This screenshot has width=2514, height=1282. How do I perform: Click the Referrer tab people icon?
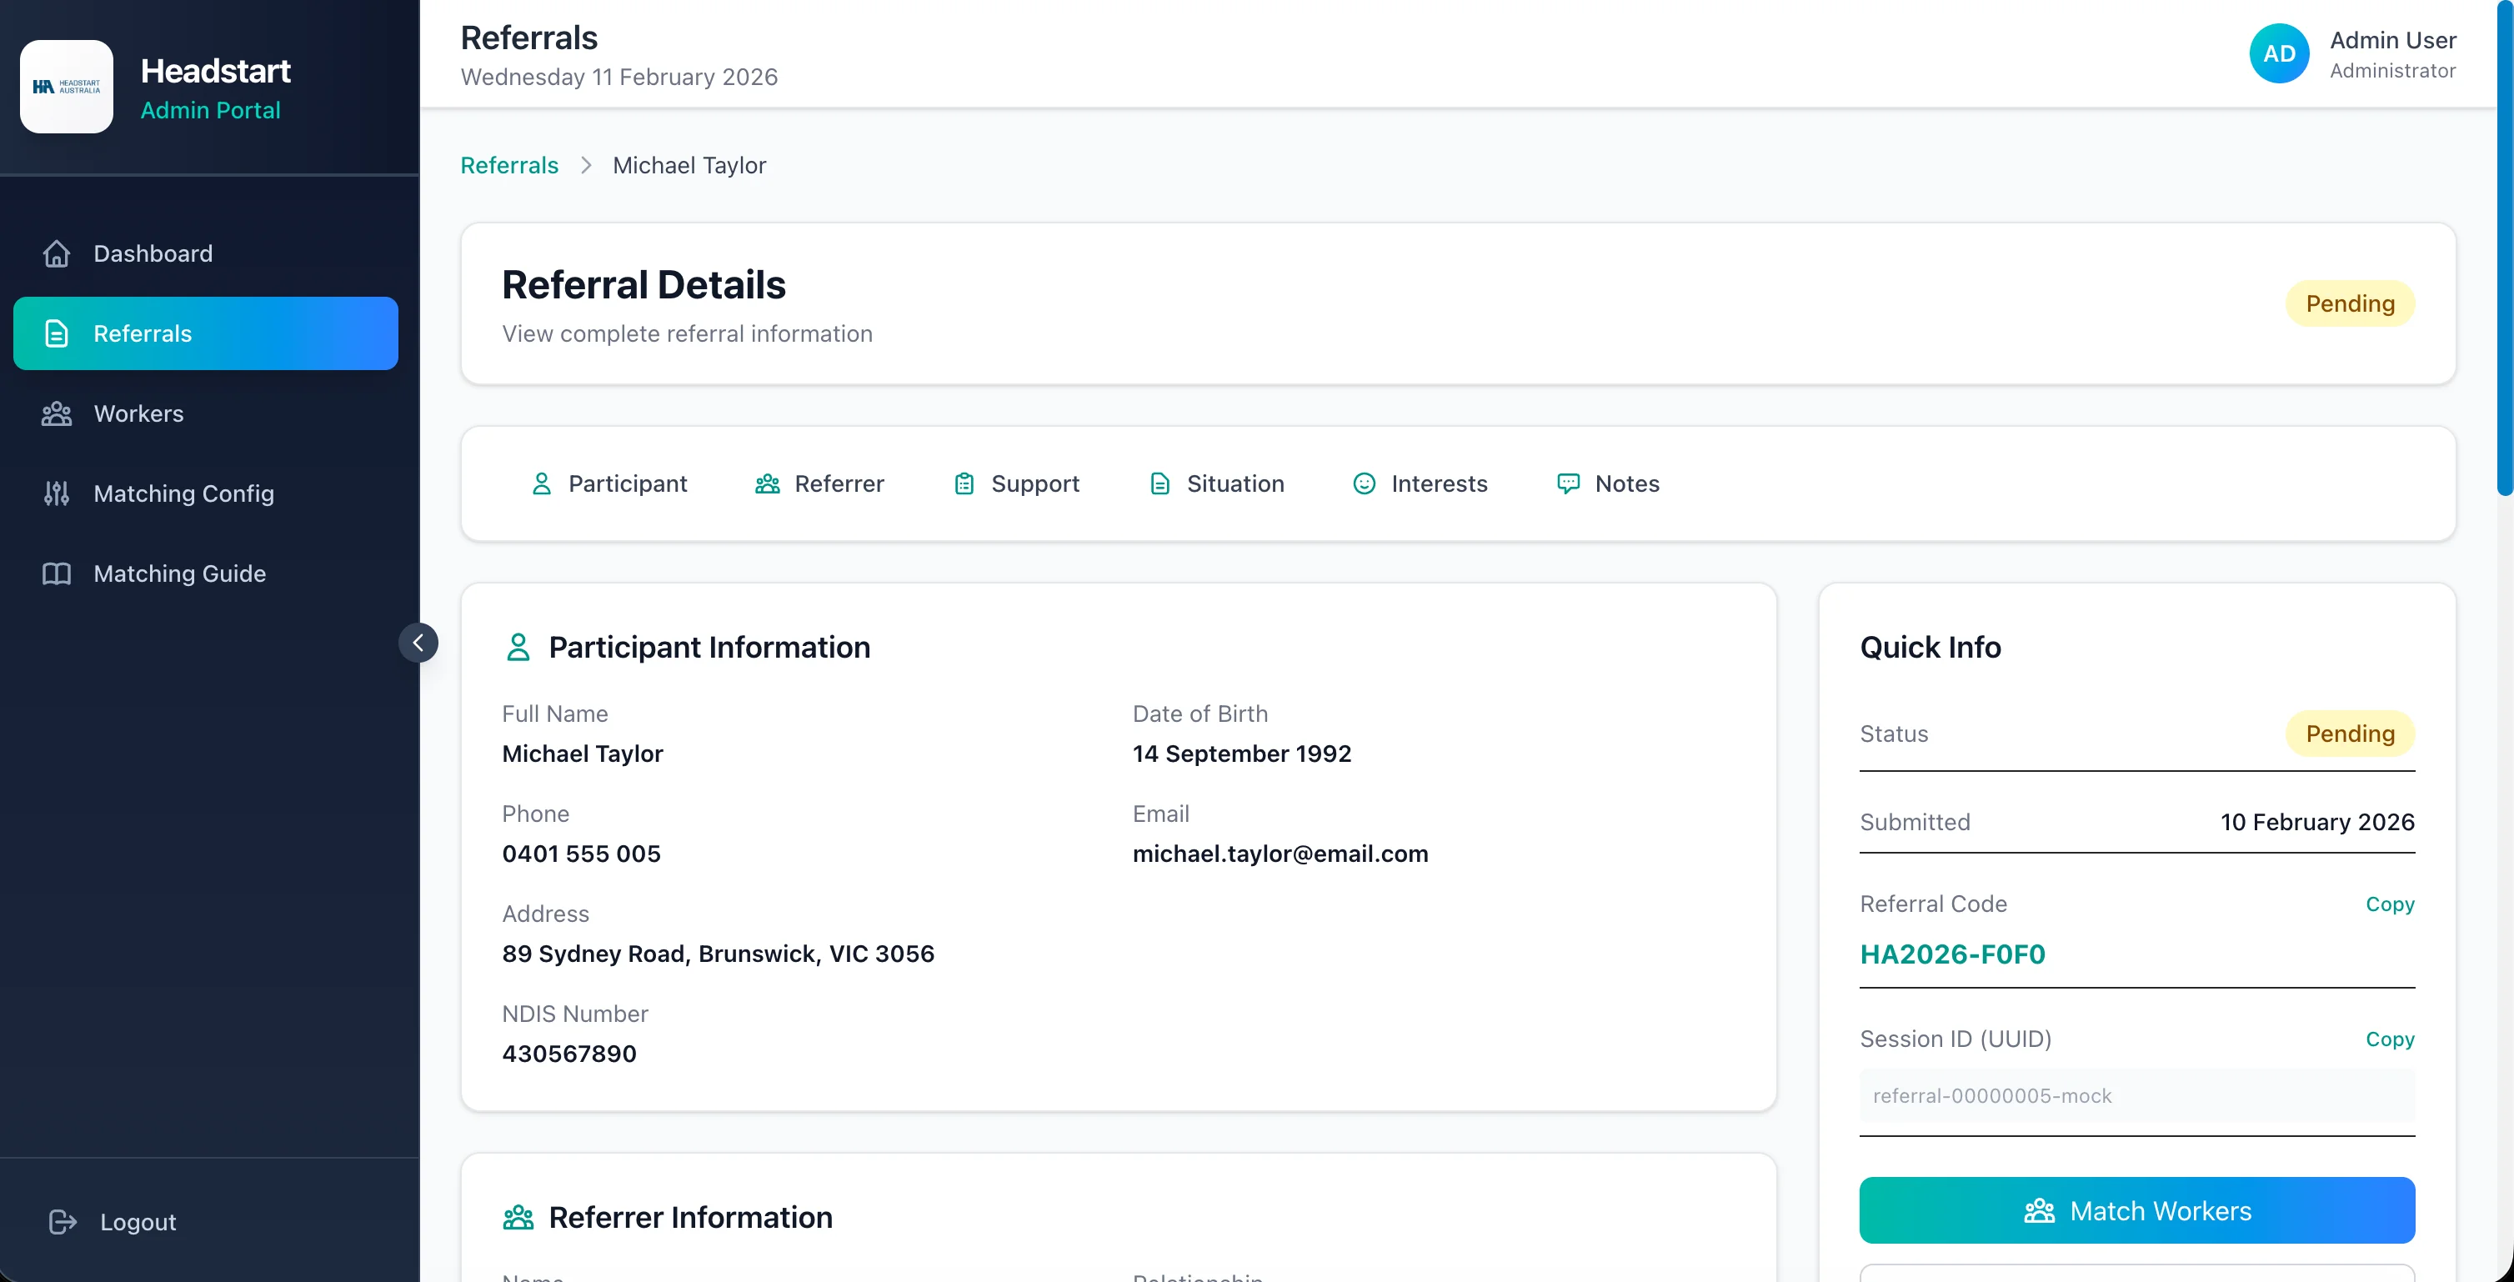[x=767, y=484]
